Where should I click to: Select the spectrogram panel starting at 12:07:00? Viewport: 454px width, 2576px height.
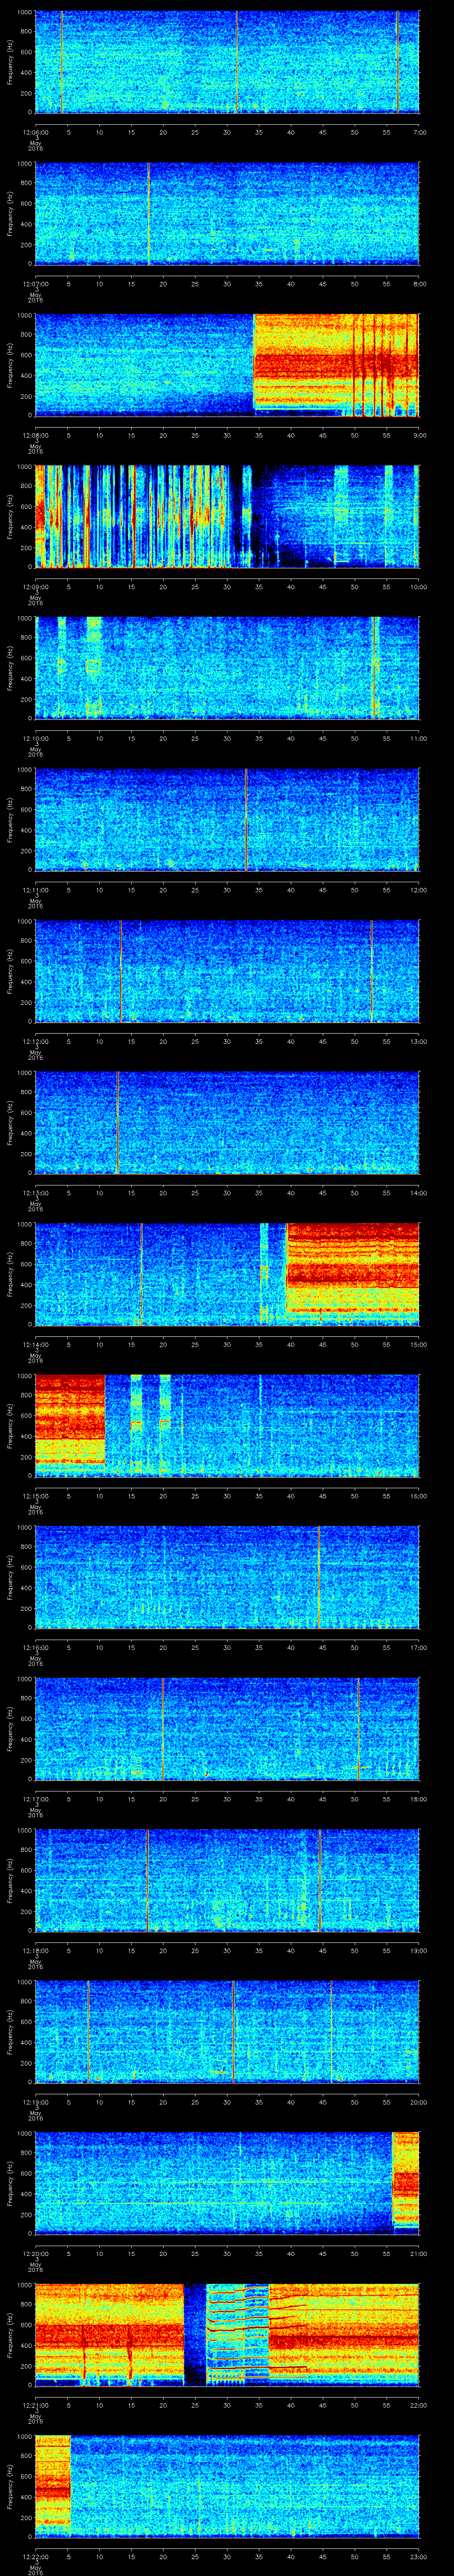pos(227,214)
